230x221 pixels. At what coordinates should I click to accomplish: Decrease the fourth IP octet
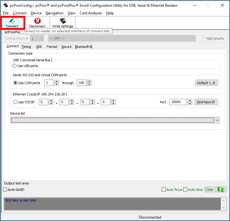tap(113, 103)
